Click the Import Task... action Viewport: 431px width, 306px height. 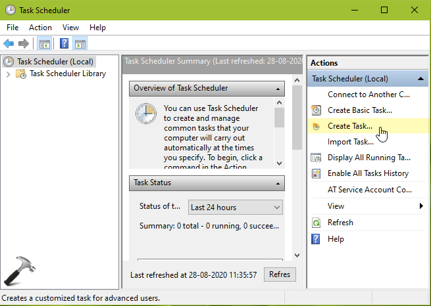[x=351, y=142]
